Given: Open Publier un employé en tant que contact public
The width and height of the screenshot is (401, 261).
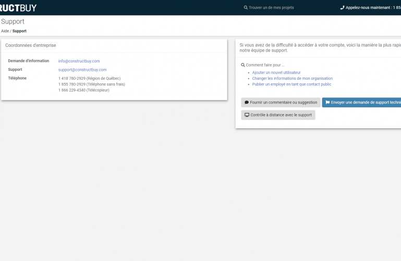Looking at the screenshot, I should point(291,84).
